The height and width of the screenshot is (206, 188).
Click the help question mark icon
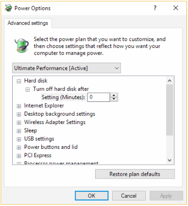[x=155, y=8]
